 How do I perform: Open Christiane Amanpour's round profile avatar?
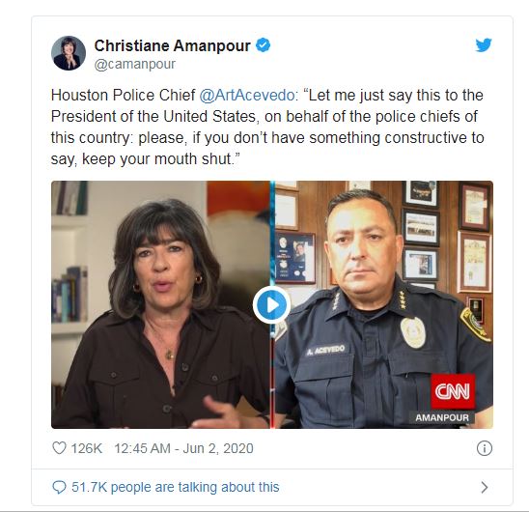(x=69, y=53)
